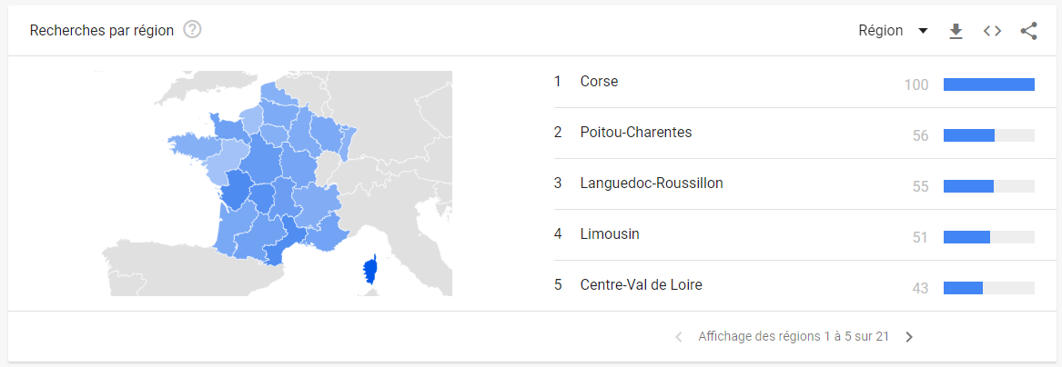Click the Languedoc-Roussillon 55 value bar
The image size is (1062, 367).
pos(988,186)
